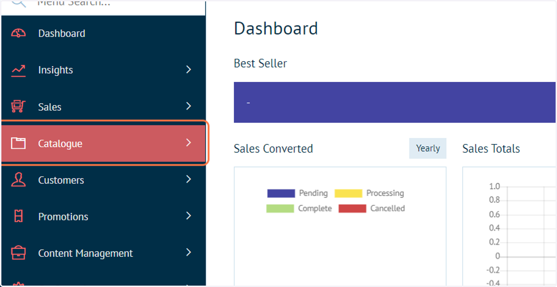The image size is (557, 287).
Task: Expand the Promotions submenu chevron
Action: click(x=188, y=216)
